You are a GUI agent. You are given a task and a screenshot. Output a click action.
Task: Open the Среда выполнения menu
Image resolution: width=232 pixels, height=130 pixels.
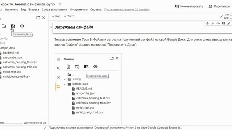(54, 10)
